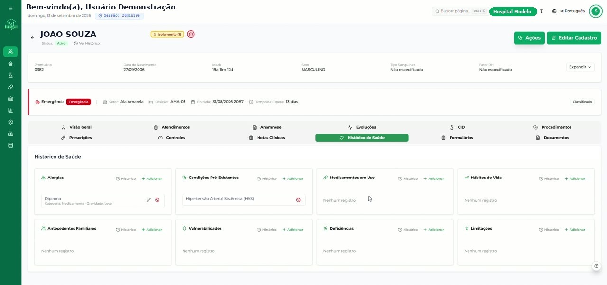The width and height of the screenshot is (607, 285).
Task: Add a new entry under Alergias
Action: pos(152,179)
